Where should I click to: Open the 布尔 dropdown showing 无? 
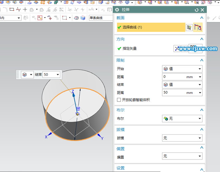click(x=182, y=119)
